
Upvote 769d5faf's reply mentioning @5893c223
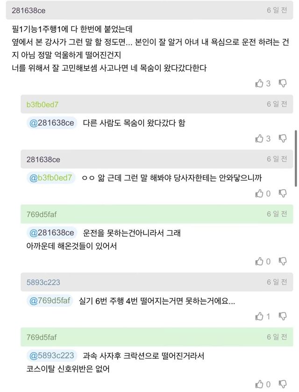click(260, 385)
